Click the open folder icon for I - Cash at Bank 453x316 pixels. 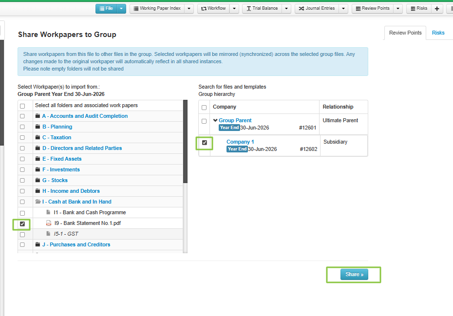38,202
